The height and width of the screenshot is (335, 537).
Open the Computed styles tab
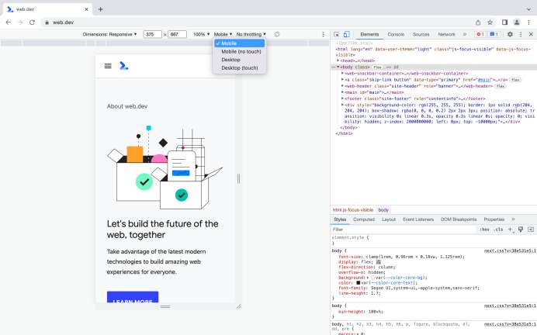tap(364, 219)
